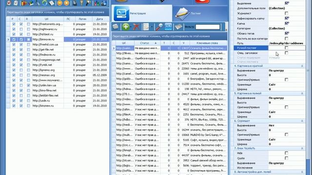Sort the middle table by Статус column
Viewport: 312px width, 175px height.
[x=147, y=43]
